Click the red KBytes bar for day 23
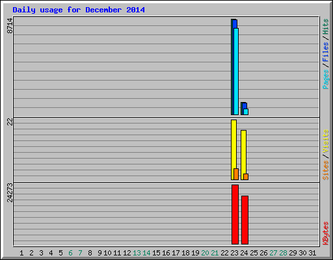 coord(235,214)
